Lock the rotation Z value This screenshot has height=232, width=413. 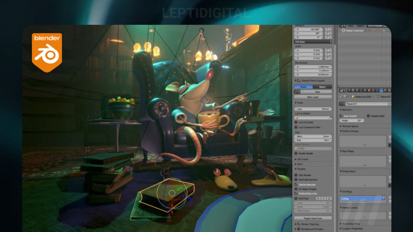click(x=328, y=37)
